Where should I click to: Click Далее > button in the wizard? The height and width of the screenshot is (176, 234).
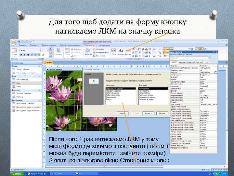pyautogui.click(x=148, y=113)
